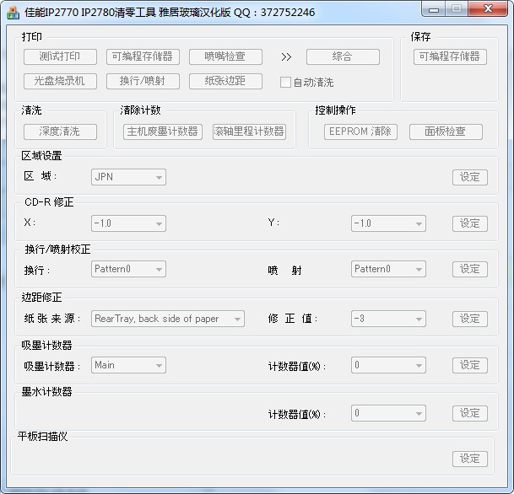Open the 换行 Pattern0 dropdown
514x494 pixels.
128,269
